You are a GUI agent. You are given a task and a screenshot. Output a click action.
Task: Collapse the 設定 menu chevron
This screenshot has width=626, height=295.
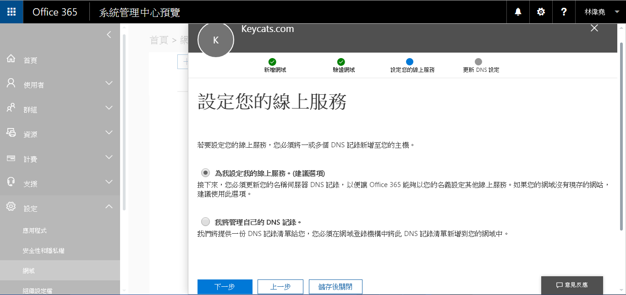[x=109, y=207]
